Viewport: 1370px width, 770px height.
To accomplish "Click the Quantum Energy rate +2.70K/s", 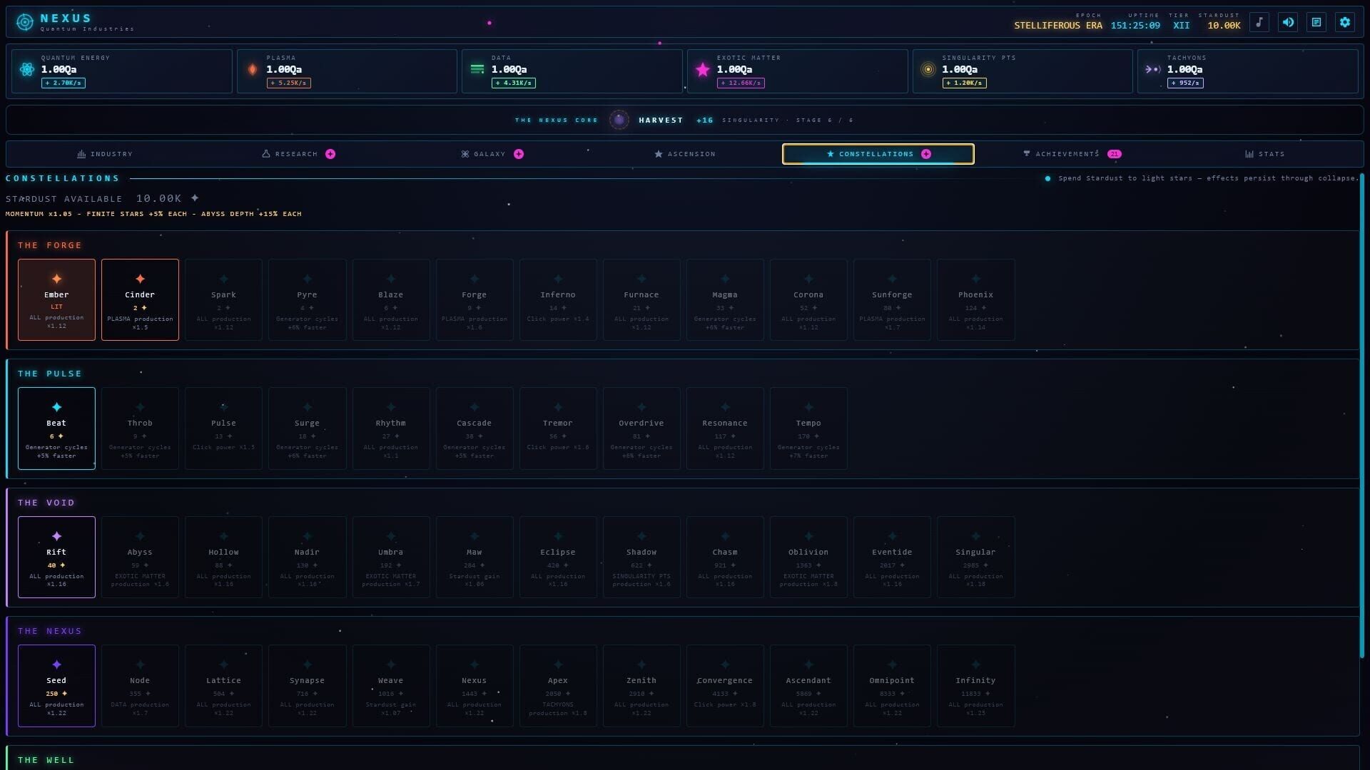I will pos(64,83).
